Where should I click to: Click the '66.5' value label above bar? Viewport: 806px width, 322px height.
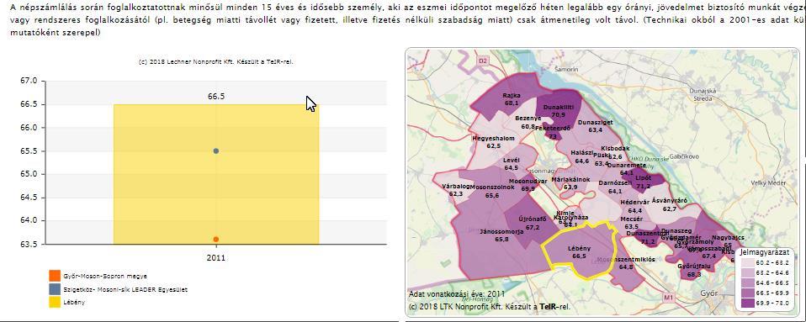[x=216, y=96]
